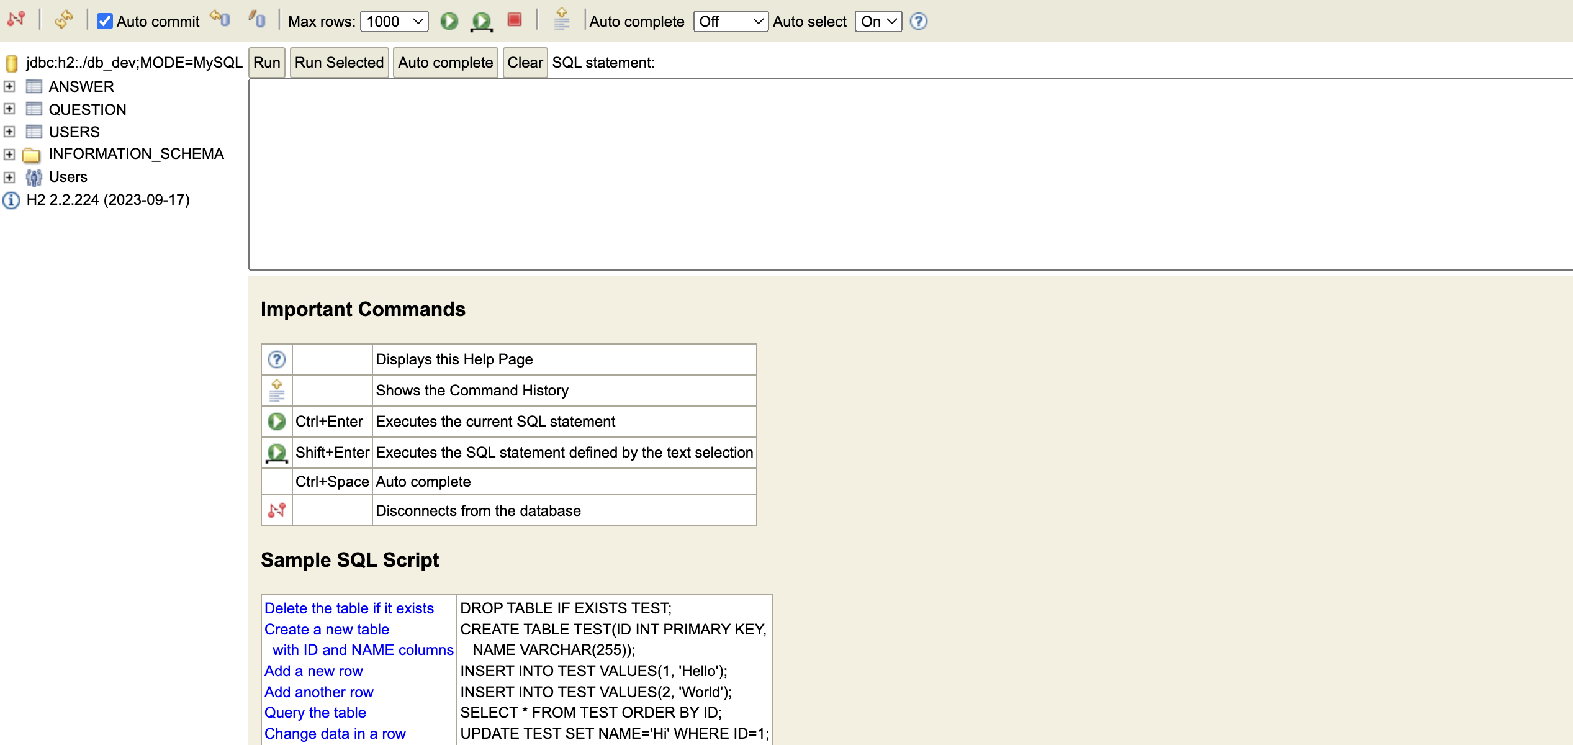Open Command History from the toolbar icon
1573x745 pixels.
(561, 20)
